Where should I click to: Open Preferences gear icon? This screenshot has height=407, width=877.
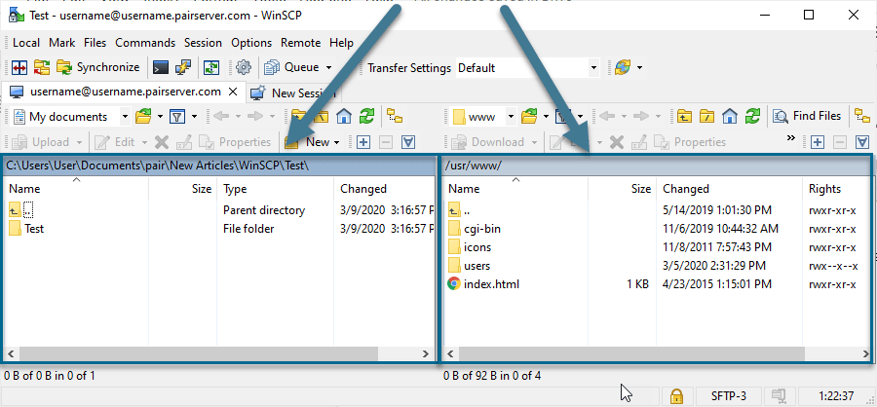click(244, 68)
